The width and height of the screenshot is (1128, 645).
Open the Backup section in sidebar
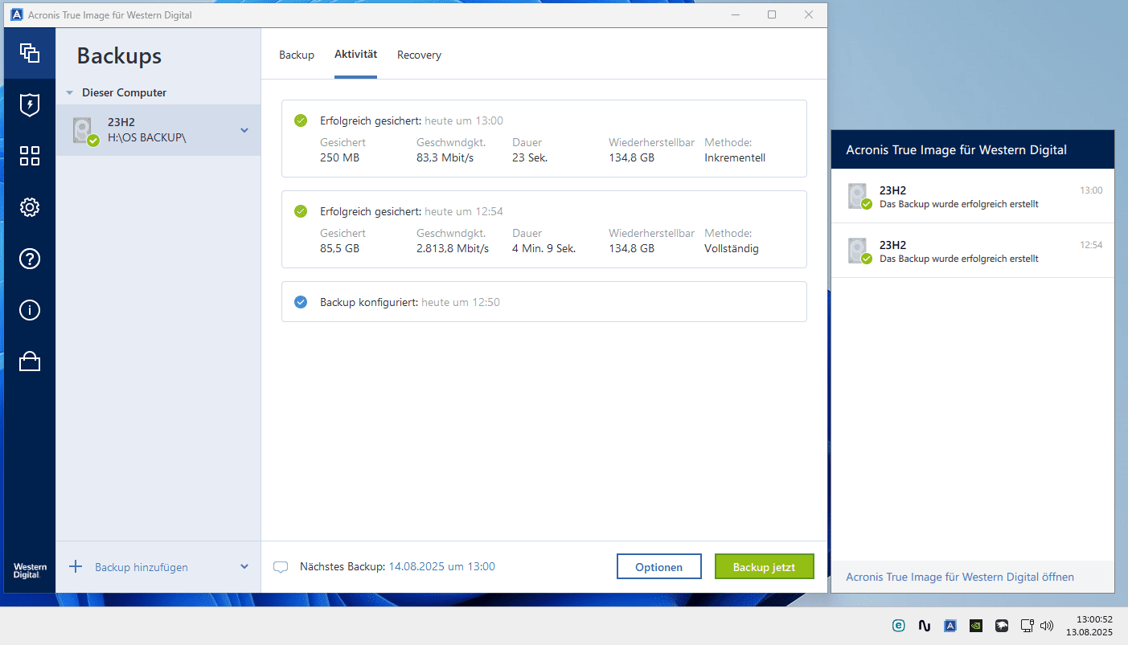pyautogui.click(x=30, y=53)
